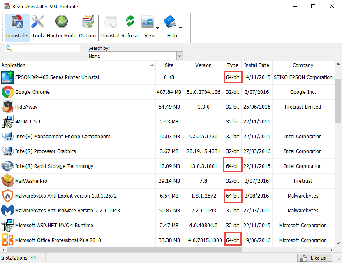Select Microsoft Office Professional Plus icon
Image resolution: width=342 pixels, height=263 pixels.
(8, 240)
